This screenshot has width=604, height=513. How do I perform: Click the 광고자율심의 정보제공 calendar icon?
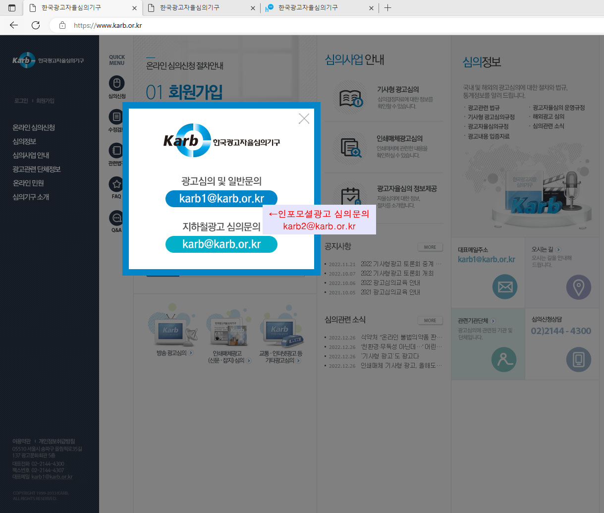click(351, 197)
